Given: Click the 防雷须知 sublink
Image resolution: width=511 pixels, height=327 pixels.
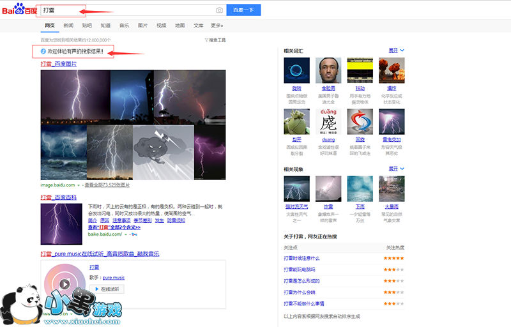Looking at the screenshot, I should point(176,220).
